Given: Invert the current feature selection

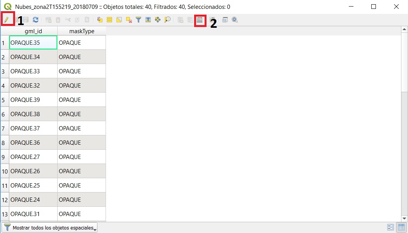Looking at the screenshot, I should click(119, 20).
